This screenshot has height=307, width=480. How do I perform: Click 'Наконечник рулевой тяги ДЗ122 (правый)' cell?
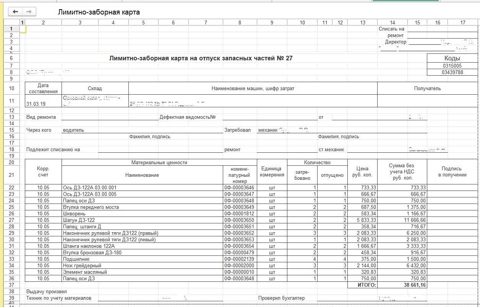pyautogui.click(x=142, y=233)
